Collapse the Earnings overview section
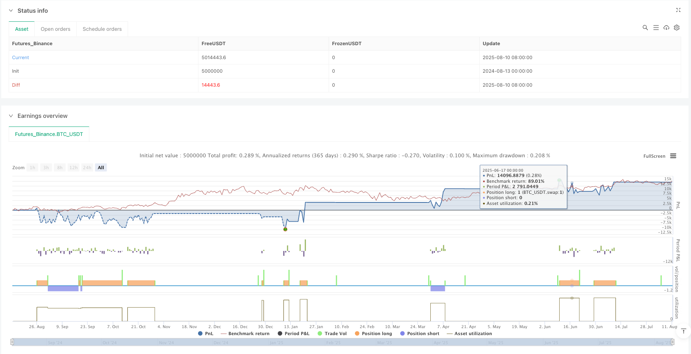The image size is (691, 354). click(x=11, y=116)
